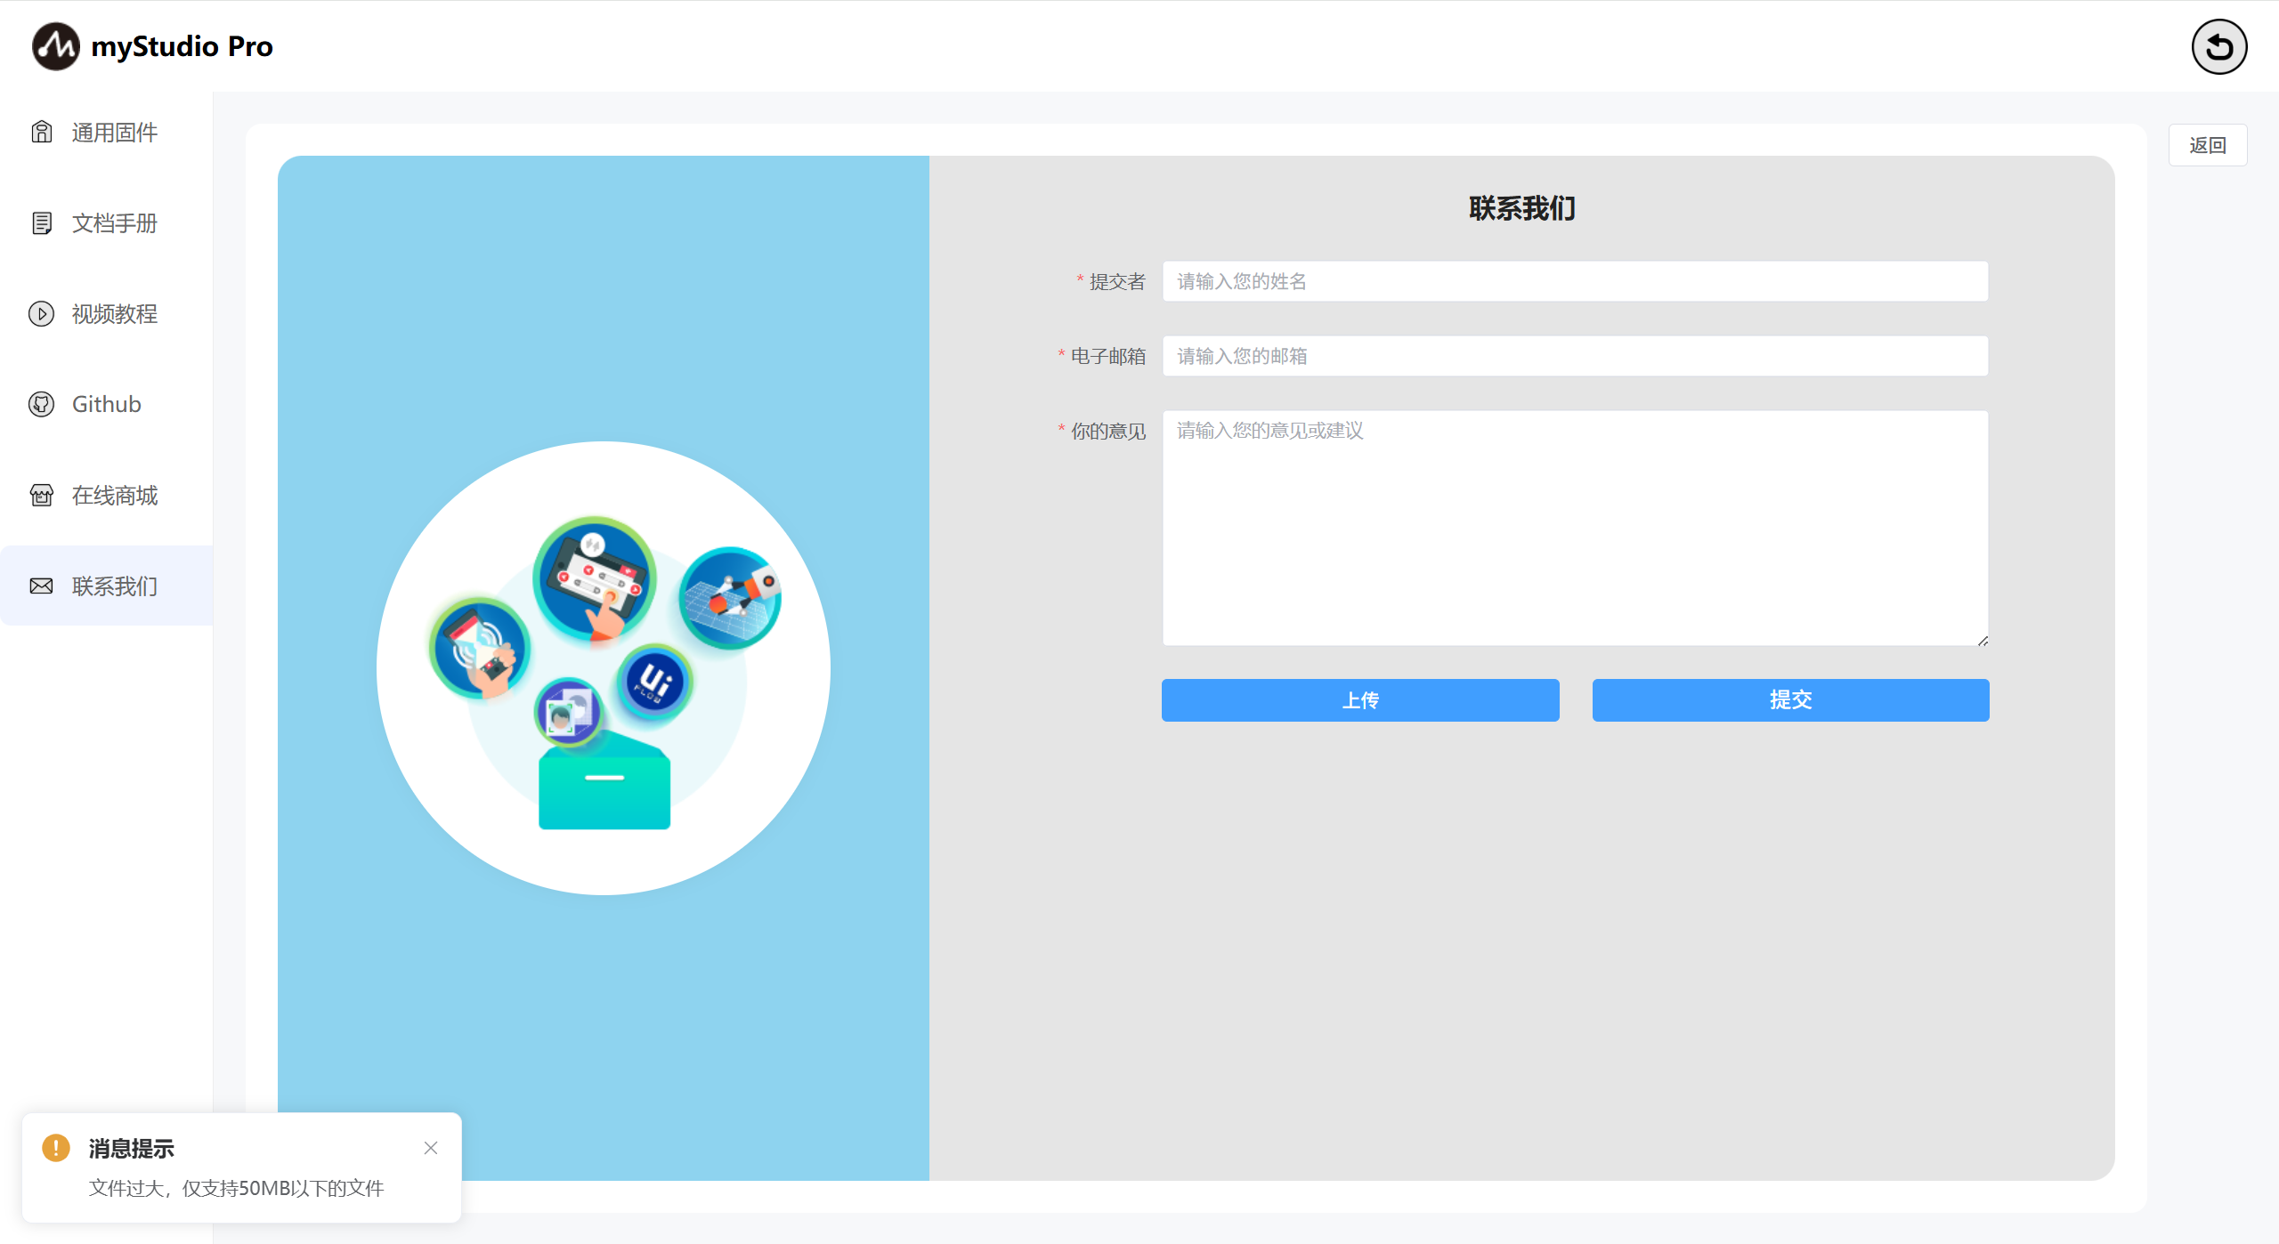Image resolution: width=2279 pixels, height=1244 pixels.
Task: Click into the 你的意见 feedback textarea
Action: (1574, 527)
